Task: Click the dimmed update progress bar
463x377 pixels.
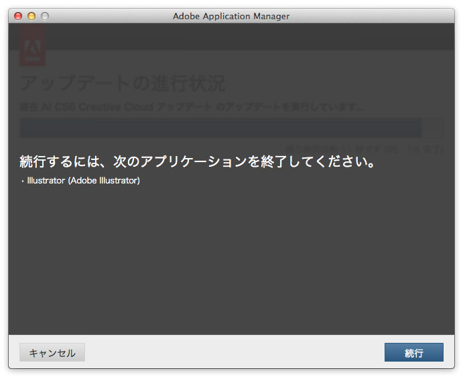Action: (x=232, y=127)
